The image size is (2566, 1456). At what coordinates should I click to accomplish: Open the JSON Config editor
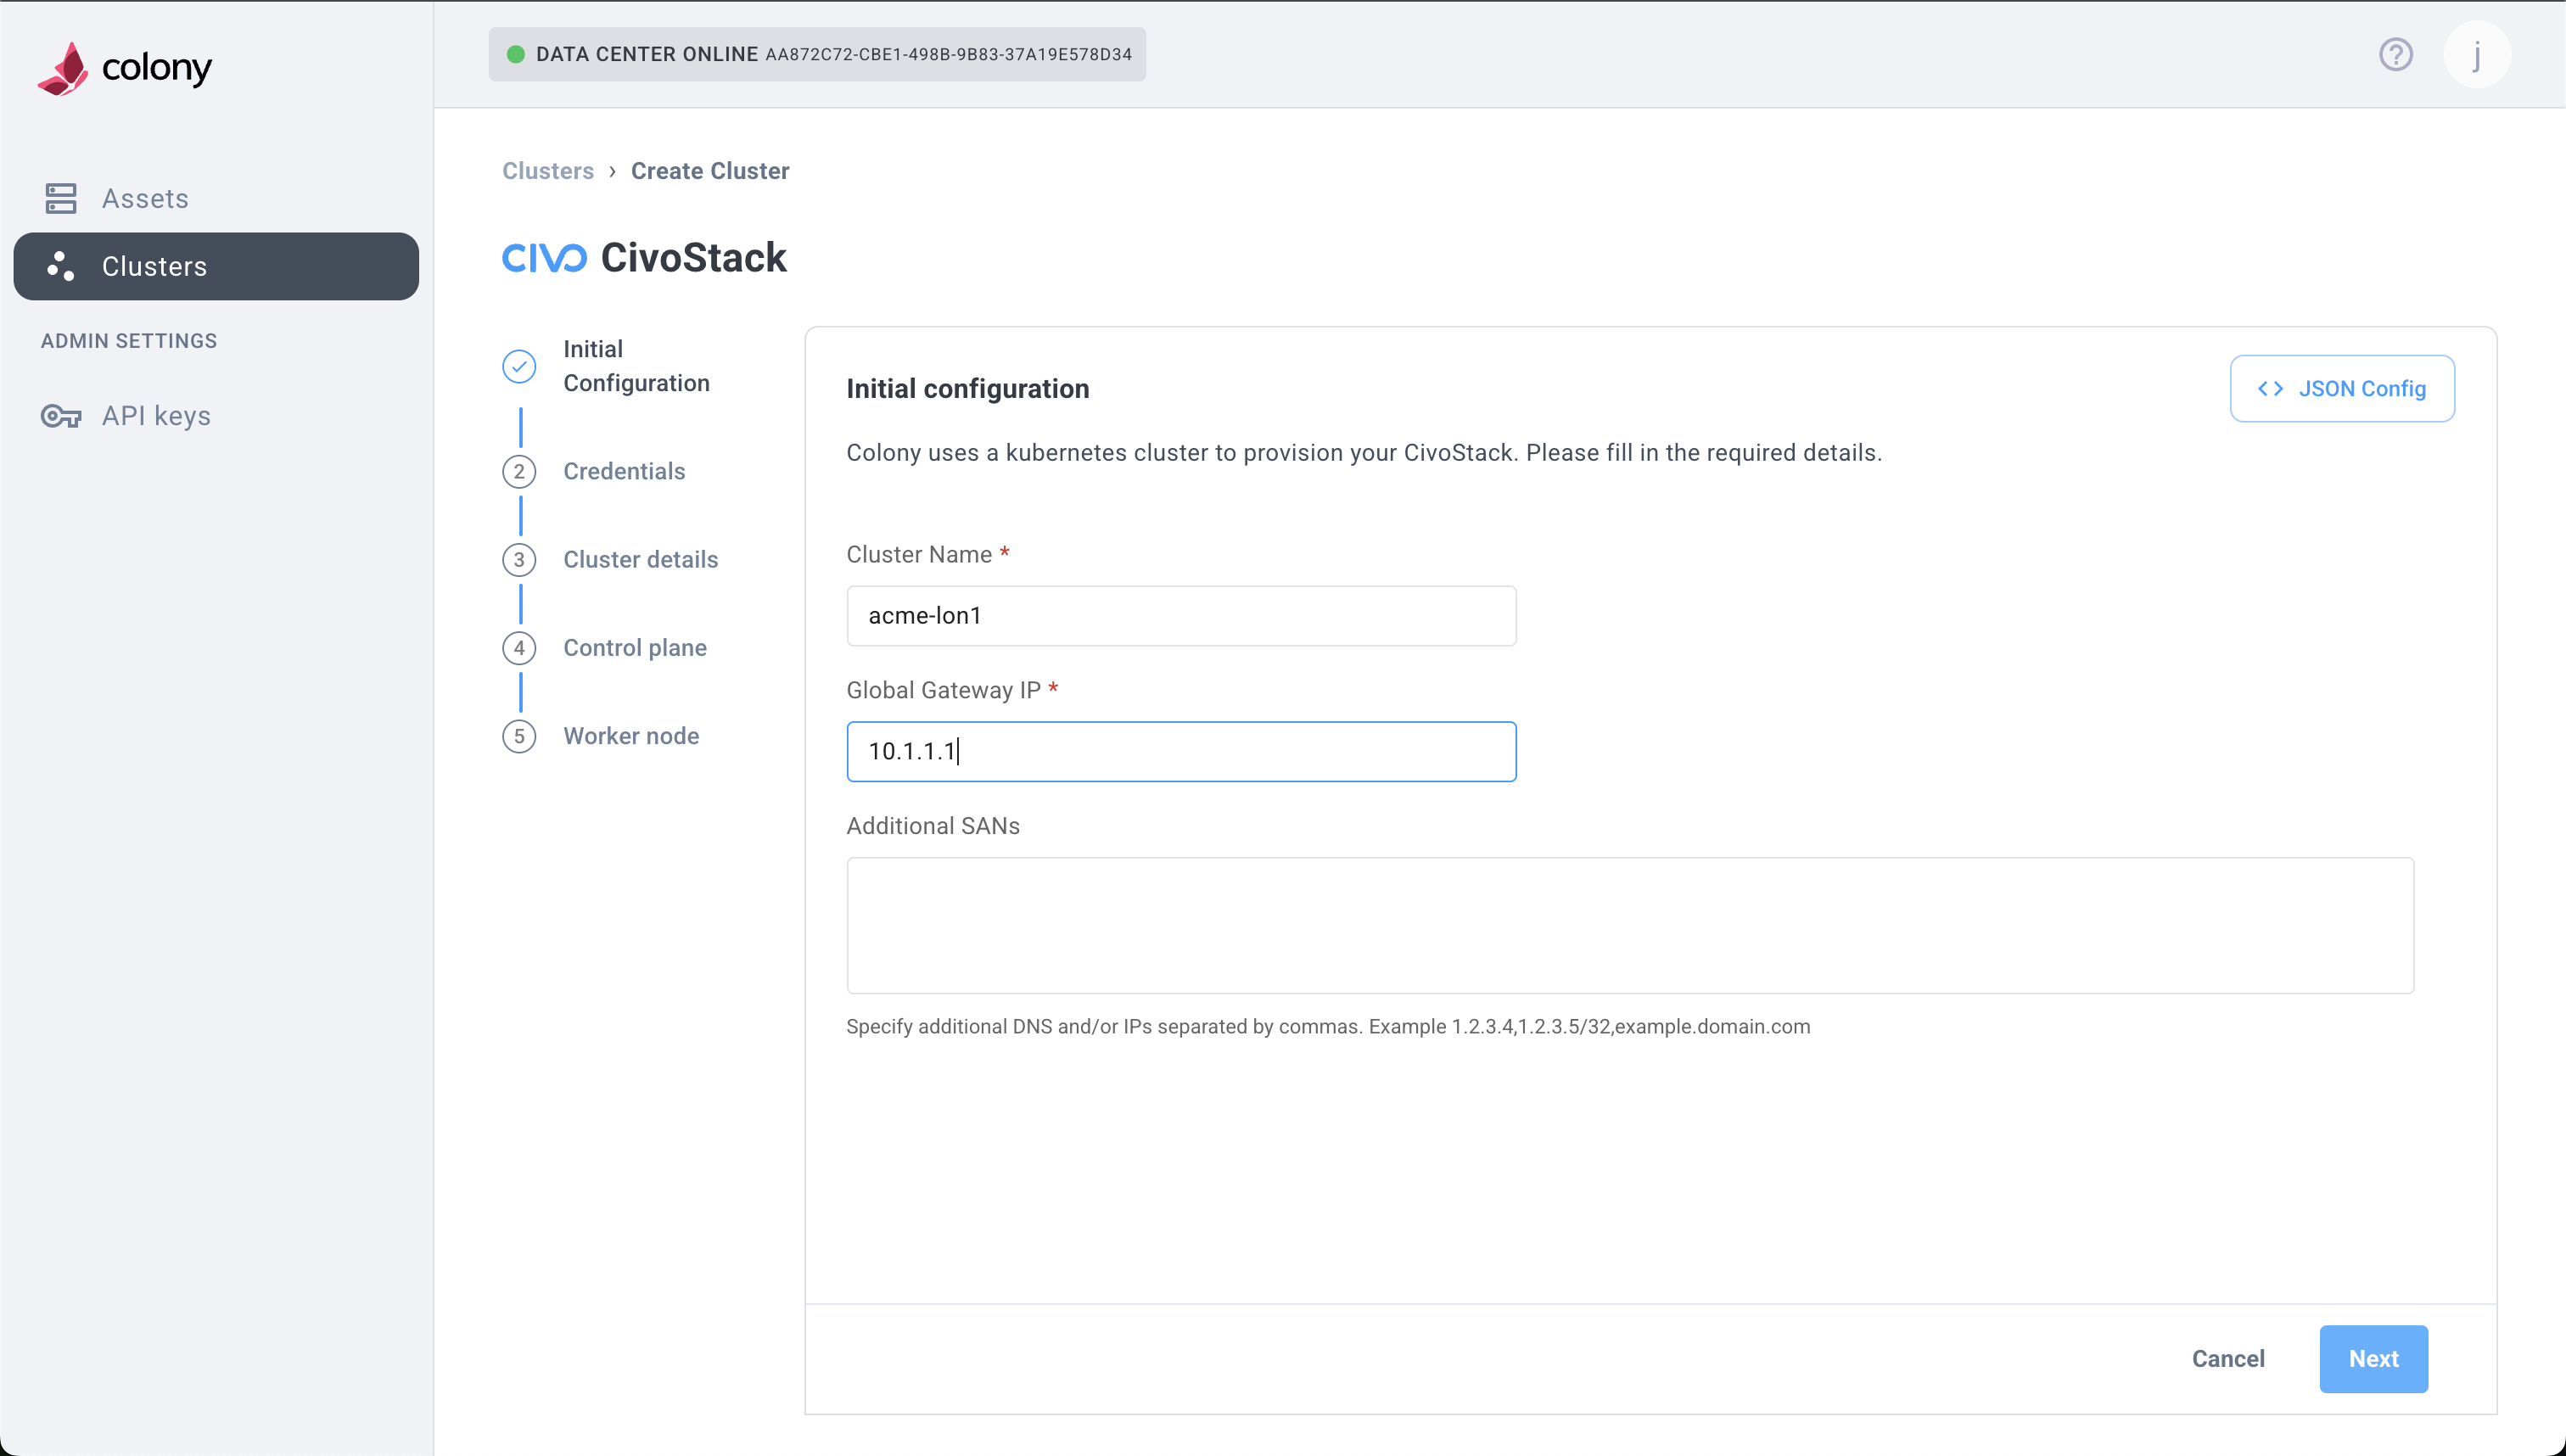(x=2341, y=389)
